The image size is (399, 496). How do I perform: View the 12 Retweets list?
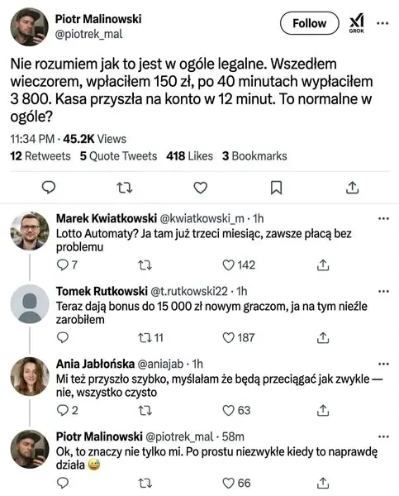point(40,156)
